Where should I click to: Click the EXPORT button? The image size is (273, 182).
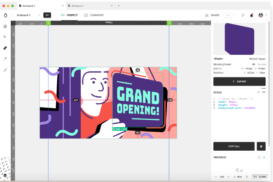[239, 81]
